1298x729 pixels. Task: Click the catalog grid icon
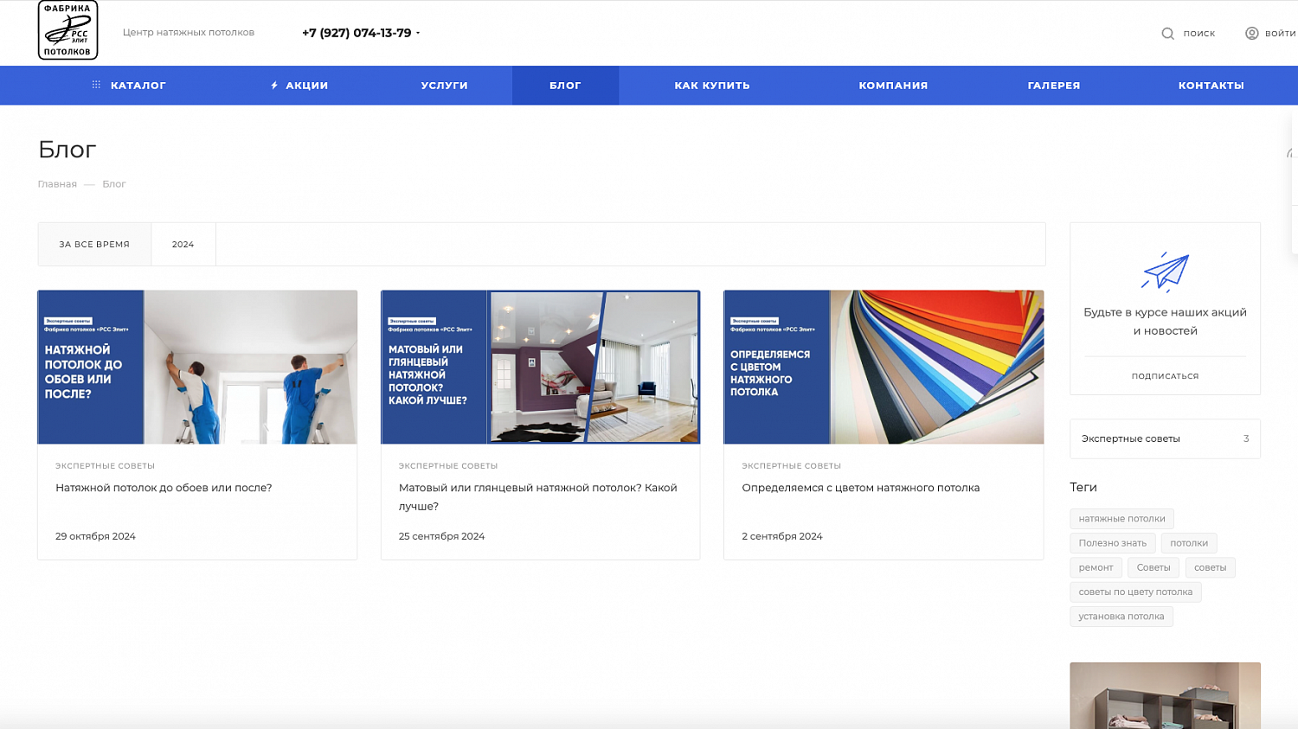pos(96,85)
